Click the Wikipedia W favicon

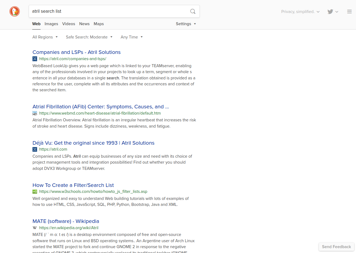click(35, 228)
